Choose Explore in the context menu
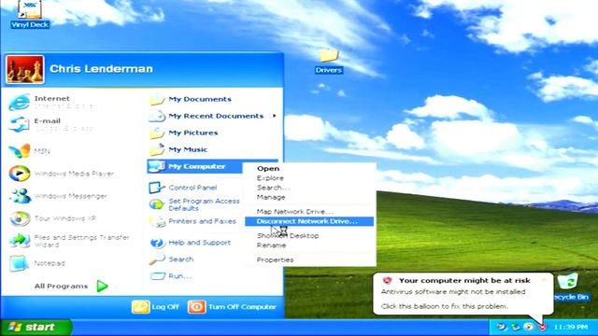 [x=270, y=178]
